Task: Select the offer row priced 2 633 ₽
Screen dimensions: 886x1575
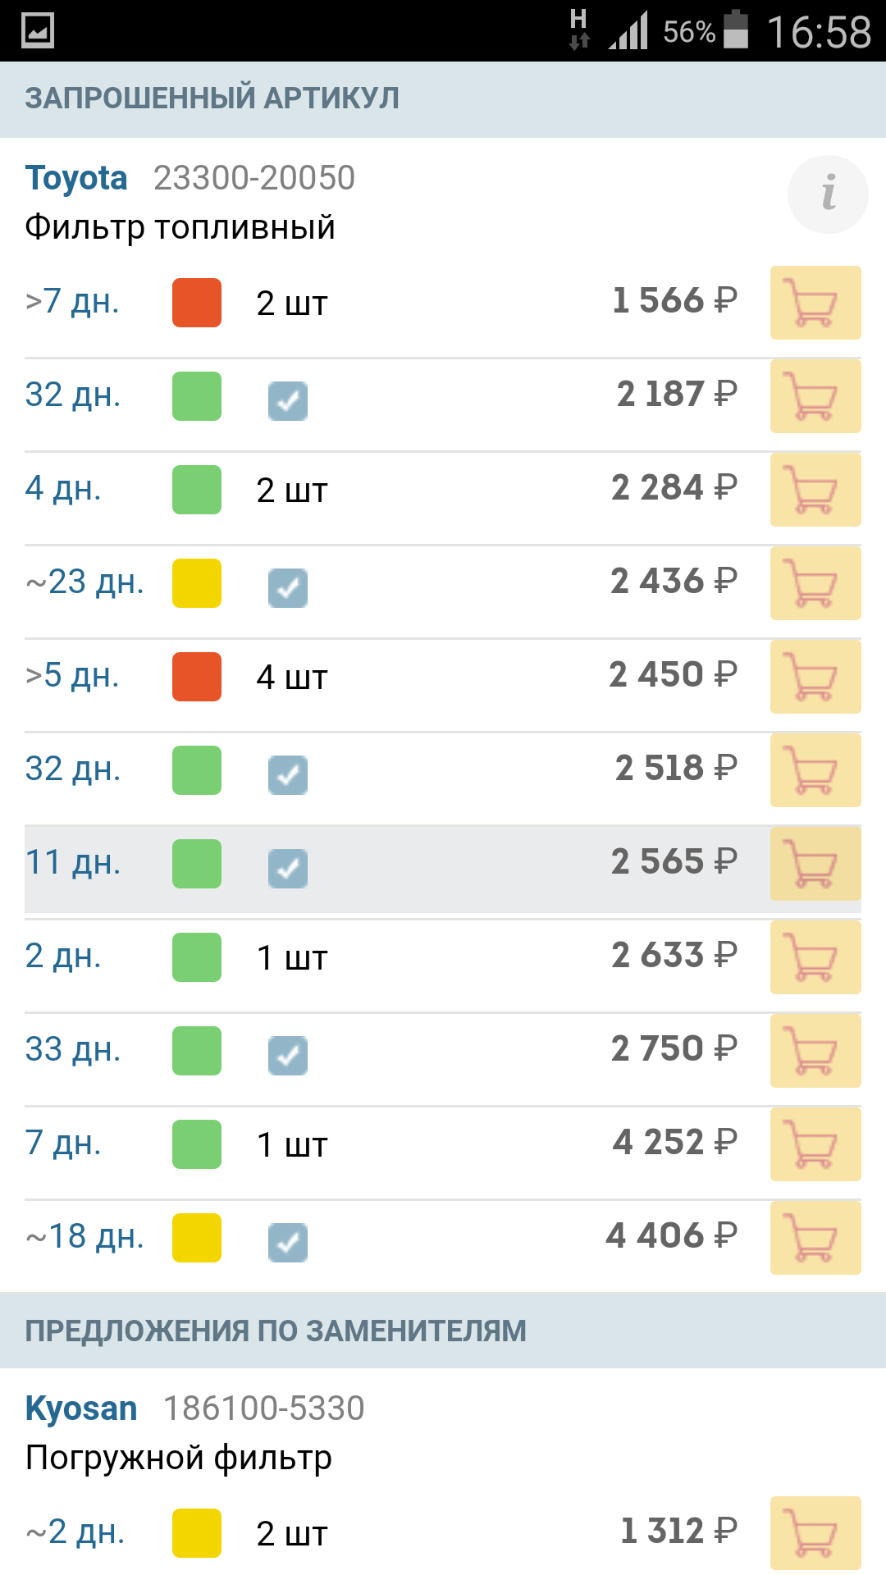Action: (443, 957)
